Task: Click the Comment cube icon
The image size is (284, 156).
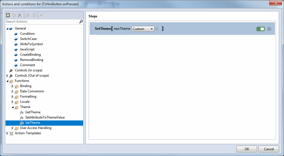Action: (x=16, y=65)
